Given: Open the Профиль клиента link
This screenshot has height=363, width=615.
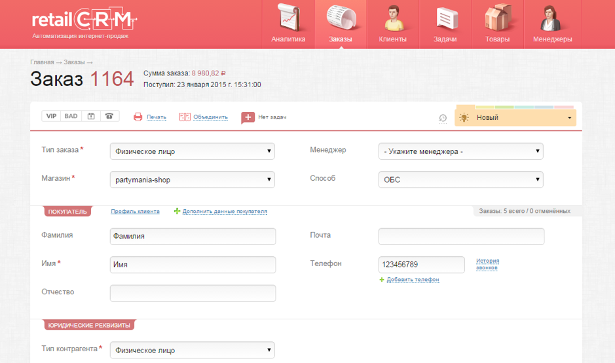Looking at the screenshot, I should (135, 212).
